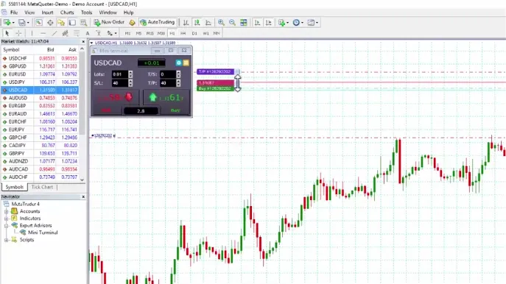Open the Navigator star-folder icon
Viewport: 506px width, 284px height.
tap(61, 23)
